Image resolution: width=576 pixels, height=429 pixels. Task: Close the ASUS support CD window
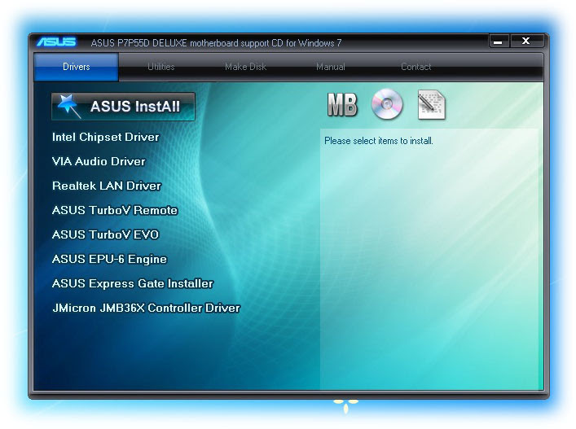pos(526,41)
